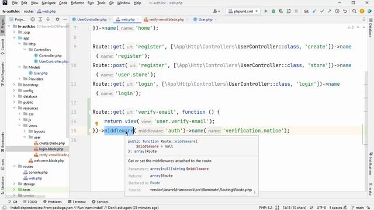
Task: Click the UTF-8 encoding indicator
Action: coord(321,208)
